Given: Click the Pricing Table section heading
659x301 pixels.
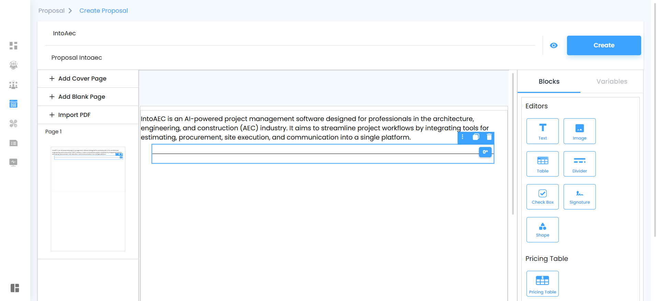Looking at the screenshot, I should (547, 259).
